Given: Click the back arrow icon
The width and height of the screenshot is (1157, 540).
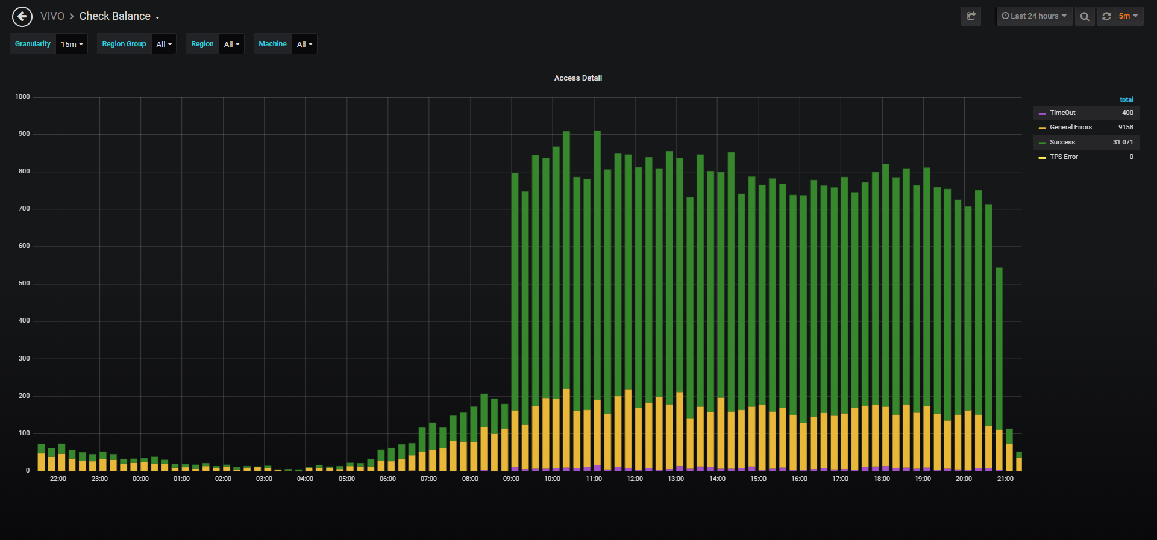Looking at the screenshot, I should 22,16.
